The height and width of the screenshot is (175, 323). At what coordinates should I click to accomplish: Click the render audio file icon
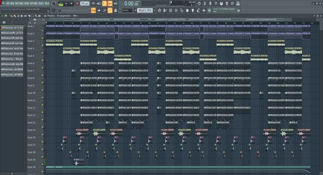[227, 4]
